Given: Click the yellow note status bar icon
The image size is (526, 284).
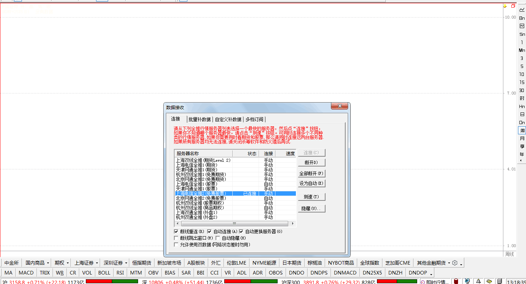Looking at the screenshot, I should click(x=489, y=281).
